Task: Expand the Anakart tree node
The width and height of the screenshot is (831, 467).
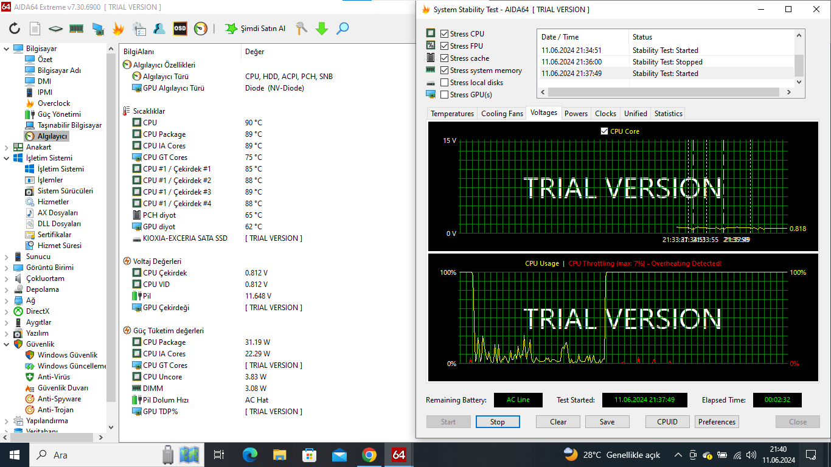Action: click(x=7, y=147)
